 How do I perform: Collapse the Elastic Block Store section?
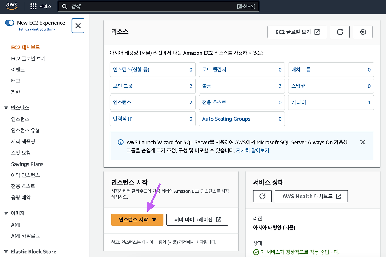point(6,252)
